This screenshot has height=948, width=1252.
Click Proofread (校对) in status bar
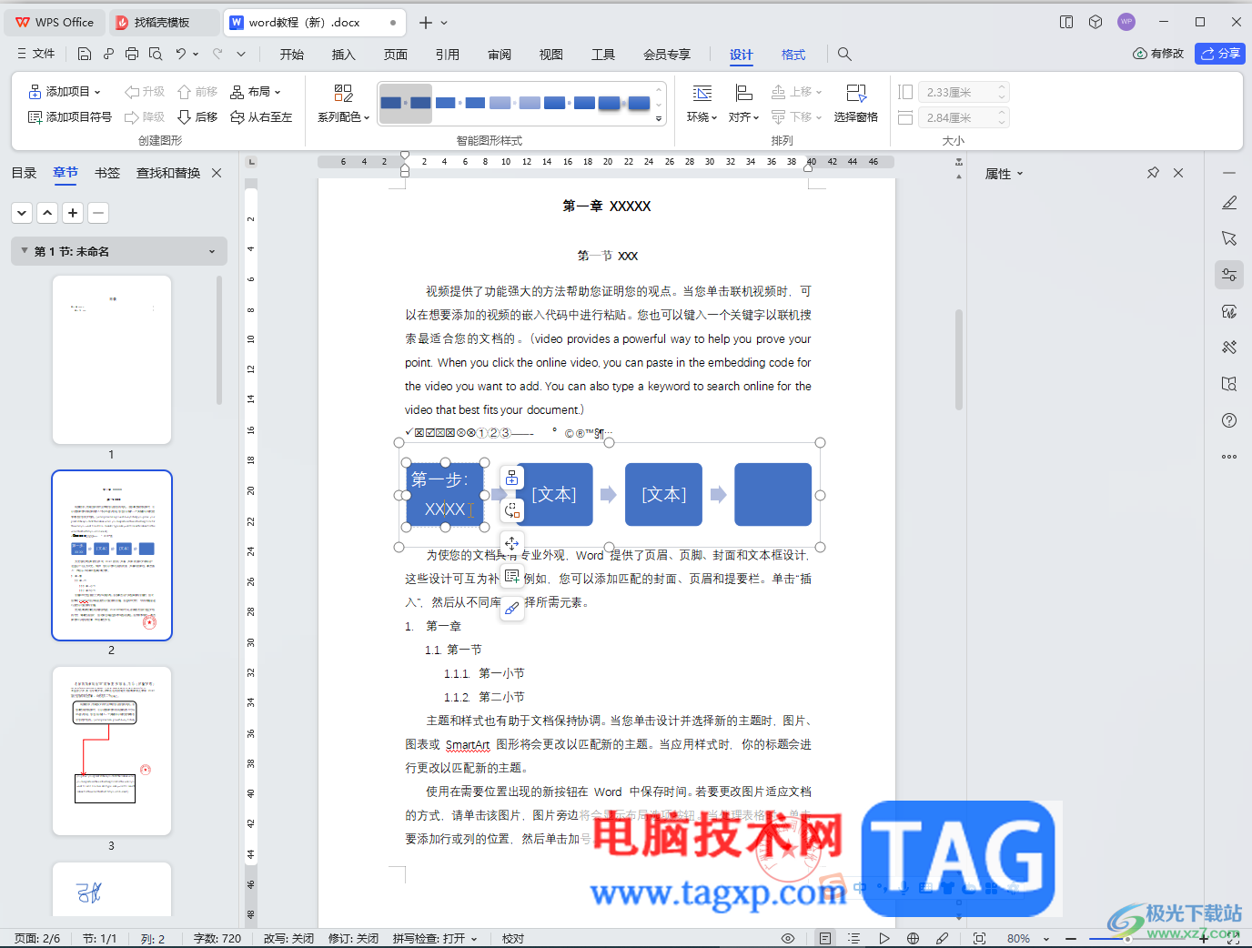click(513, 938)
